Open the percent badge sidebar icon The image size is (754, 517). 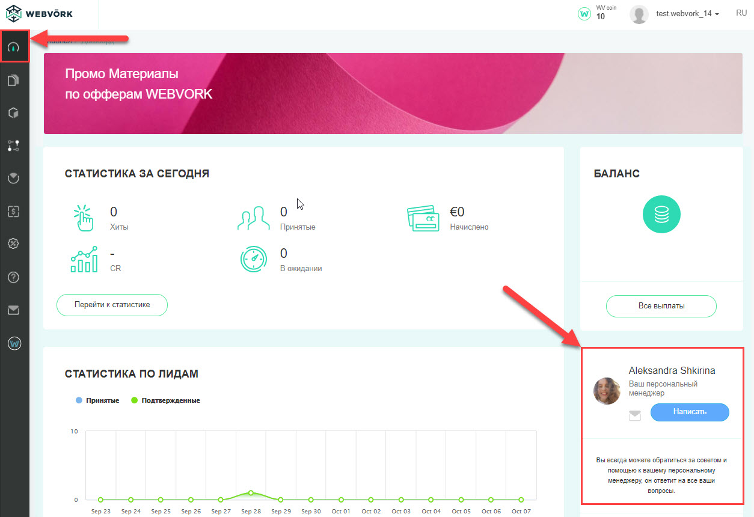(14, 243)
